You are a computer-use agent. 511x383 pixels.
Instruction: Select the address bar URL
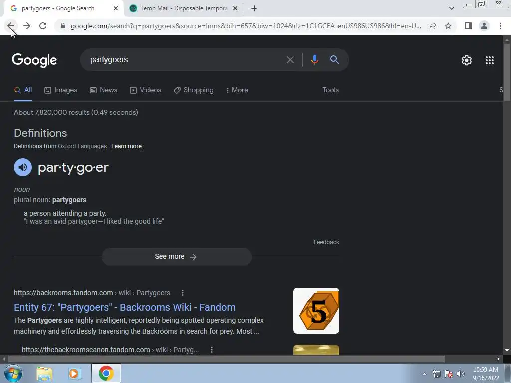pyautogui.click(x=246, y=26)
